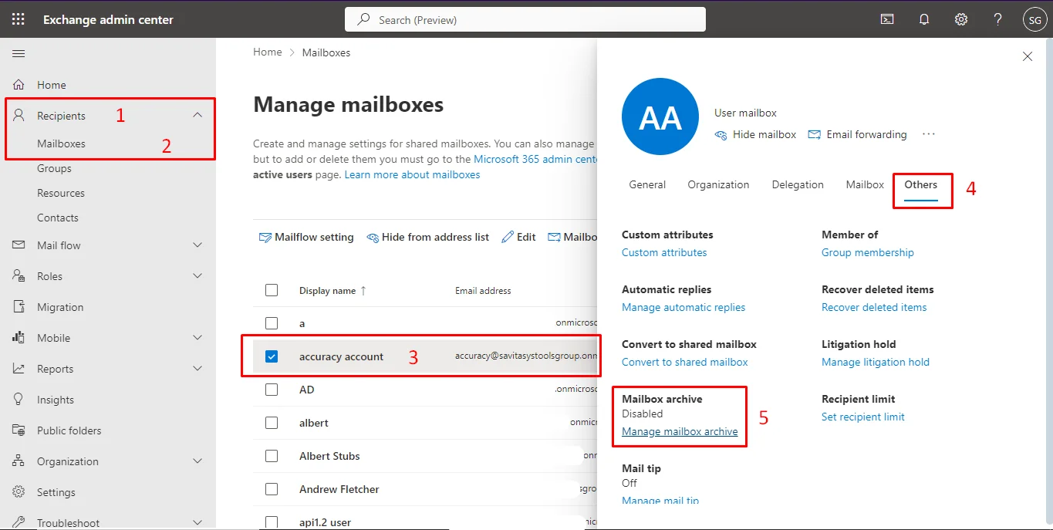Image resolution: width=1053 pixels, height=530 pixels.
Task: Click the Home icon in sidebar
Action: [x=19, y=85]
